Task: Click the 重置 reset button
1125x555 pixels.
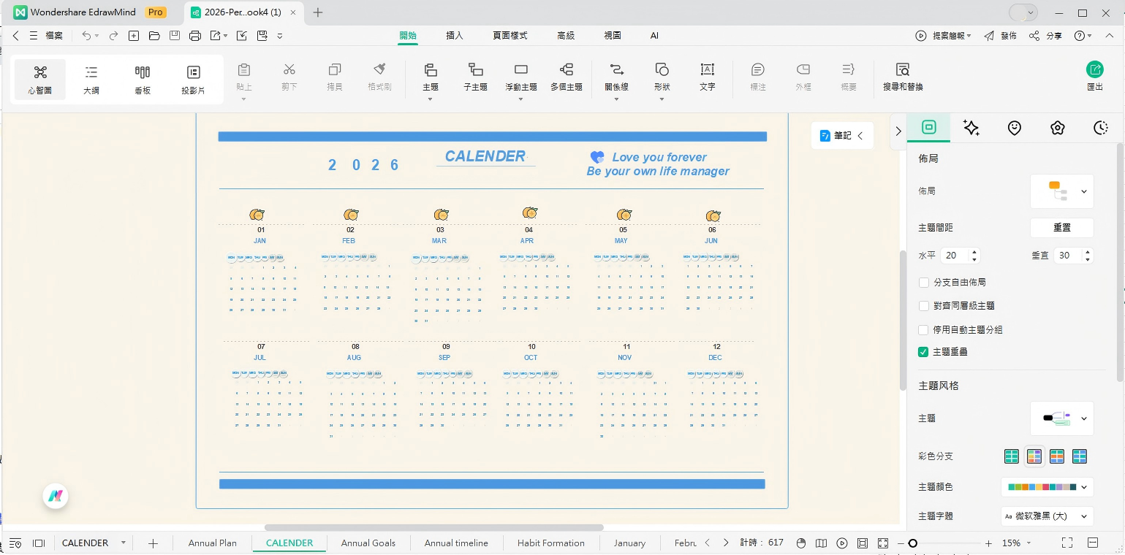Action: (1061, 228)
